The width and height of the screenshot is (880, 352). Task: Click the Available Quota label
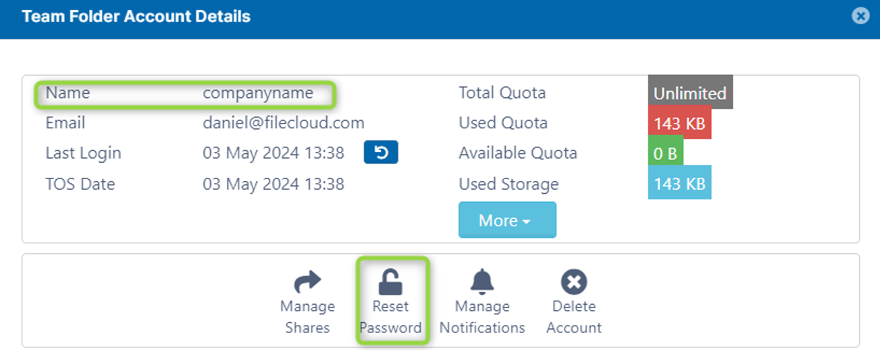[518, 153]
